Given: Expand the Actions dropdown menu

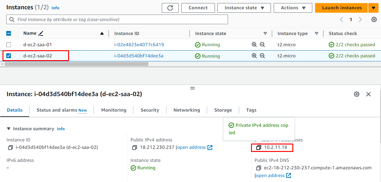Looking at the screenshot, I should pyautogui.click(x=293, y=8).
